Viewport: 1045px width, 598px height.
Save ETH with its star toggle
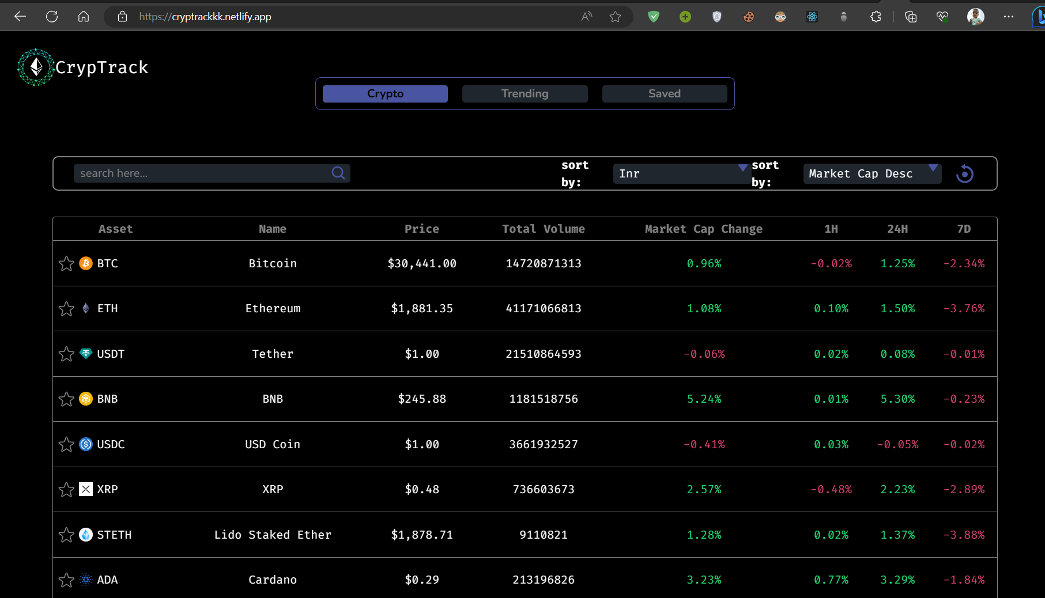pos(66,308)
